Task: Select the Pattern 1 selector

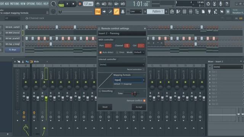Action: [x=156, y=11]
